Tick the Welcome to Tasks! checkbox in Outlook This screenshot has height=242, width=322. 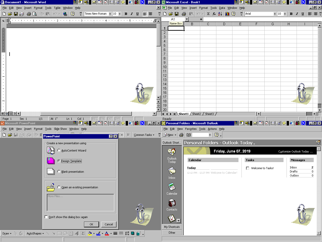(x=248, y=168)
